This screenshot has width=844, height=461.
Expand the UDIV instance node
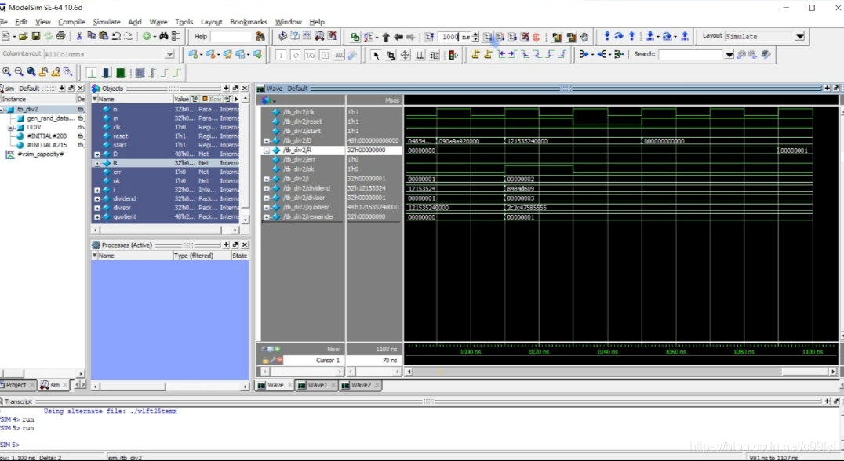tap(11, 128)
